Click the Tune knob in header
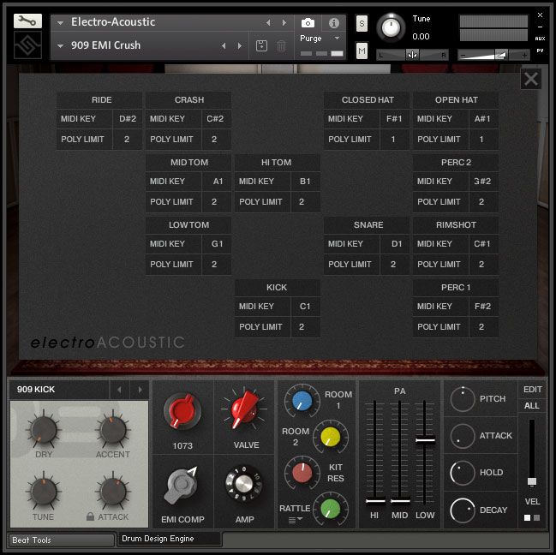The image size is (556, 555). tap(391, 27)
